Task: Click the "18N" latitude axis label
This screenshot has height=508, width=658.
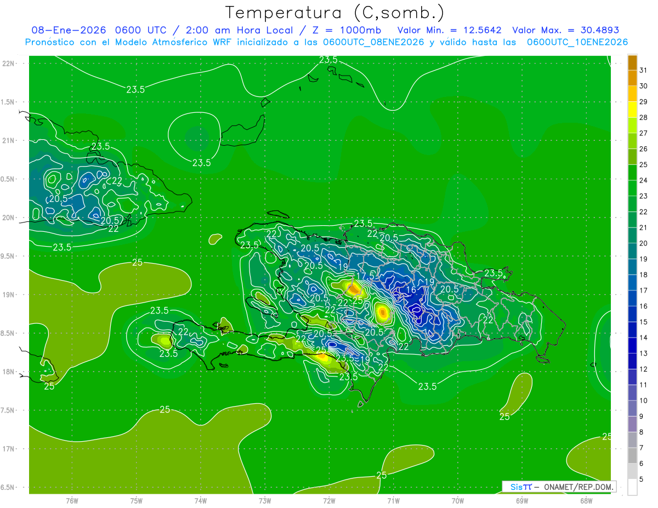Action: (x=9, y=372)
